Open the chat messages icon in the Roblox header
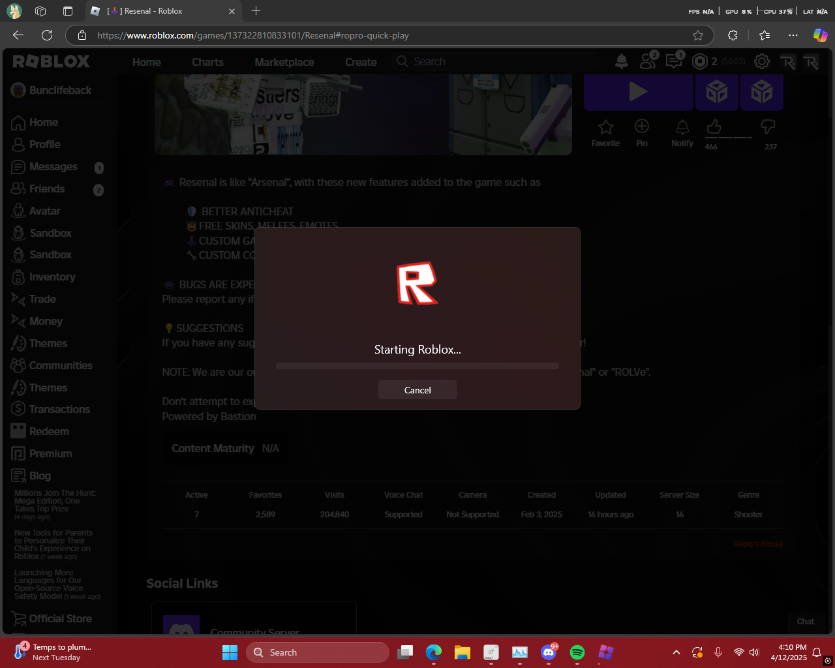The image size is (835, 668). point(674,61)
